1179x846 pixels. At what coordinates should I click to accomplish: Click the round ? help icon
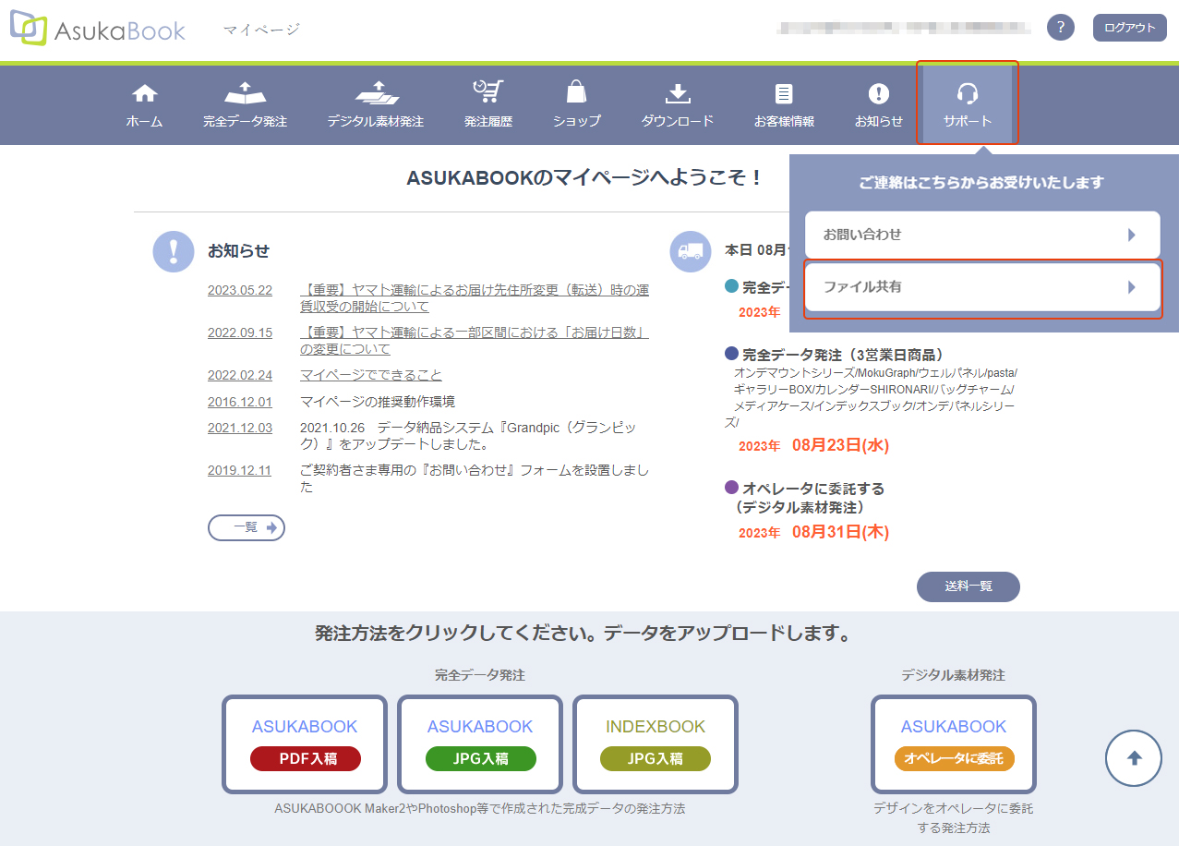pos(1060,27)
